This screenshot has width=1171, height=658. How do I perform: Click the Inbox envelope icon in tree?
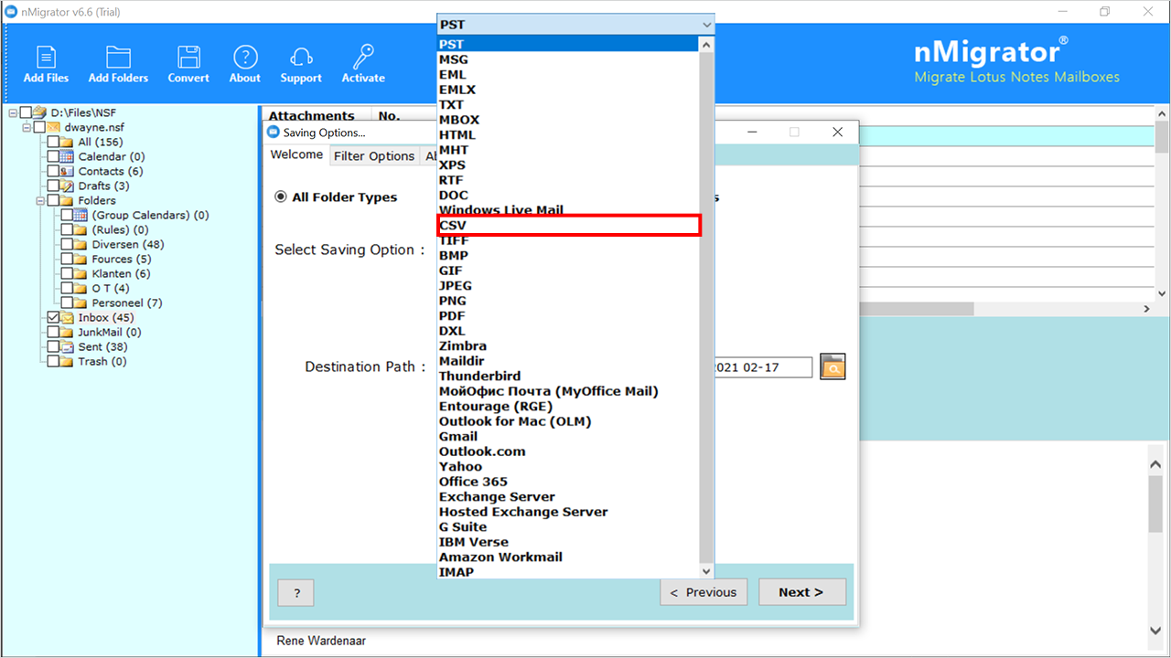tap(67, 317)
